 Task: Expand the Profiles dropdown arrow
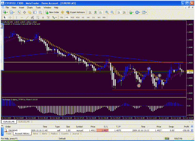pyautogui.click(x=14, y=12)
